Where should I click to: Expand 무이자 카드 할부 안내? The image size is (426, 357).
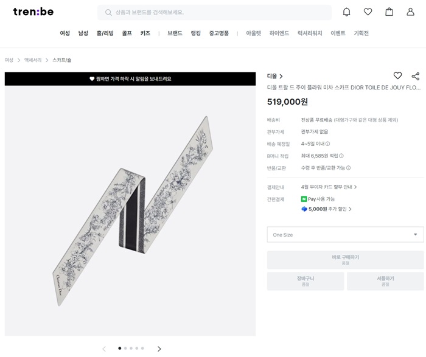point(329,187)
